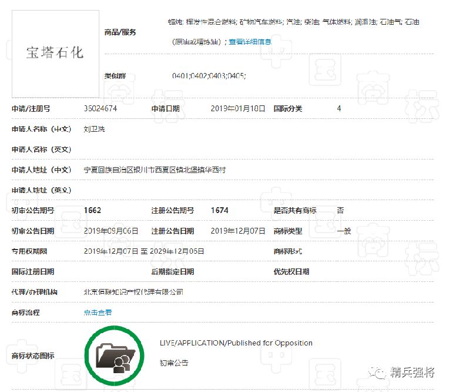Select applicant name 刘卫洗
Viewport: 449px width, 392px height.
tap(94, 129)
